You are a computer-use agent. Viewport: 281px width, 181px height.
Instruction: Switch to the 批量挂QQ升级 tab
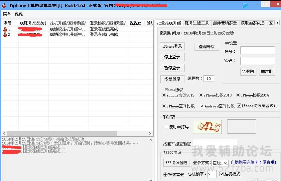pos(169,23)
